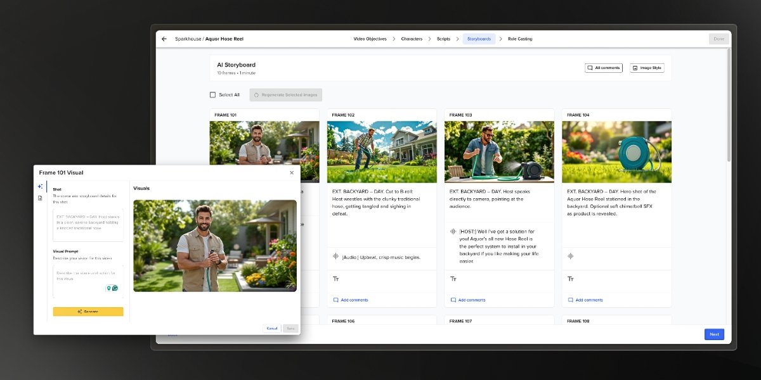The height and width of the screenshot is (380, 761).
Task: Click the prompt helper icons in Visual Prompt field
Action: pos(112,288)
